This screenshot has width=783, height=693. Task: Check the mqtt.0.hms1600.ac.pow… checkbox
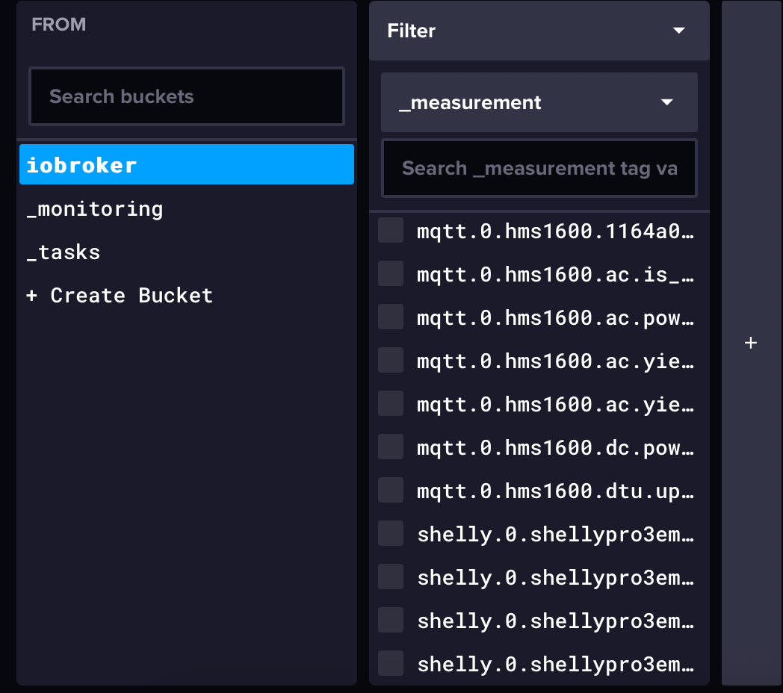point(391,317)
